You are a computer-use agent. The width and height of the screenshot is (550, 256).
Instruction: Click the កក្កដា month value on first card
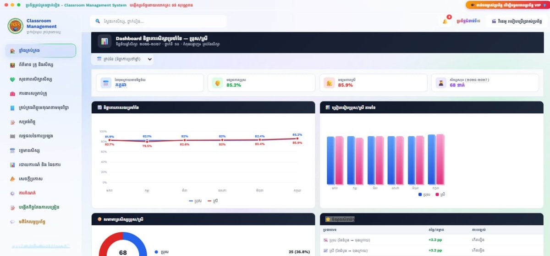[121, 85]
